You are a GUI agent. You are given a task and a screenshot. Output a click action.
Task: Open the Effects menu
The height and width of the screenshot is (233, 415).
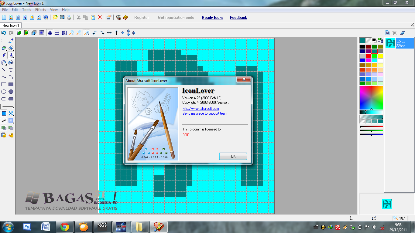pyautogui.click(x=40, y=10)
